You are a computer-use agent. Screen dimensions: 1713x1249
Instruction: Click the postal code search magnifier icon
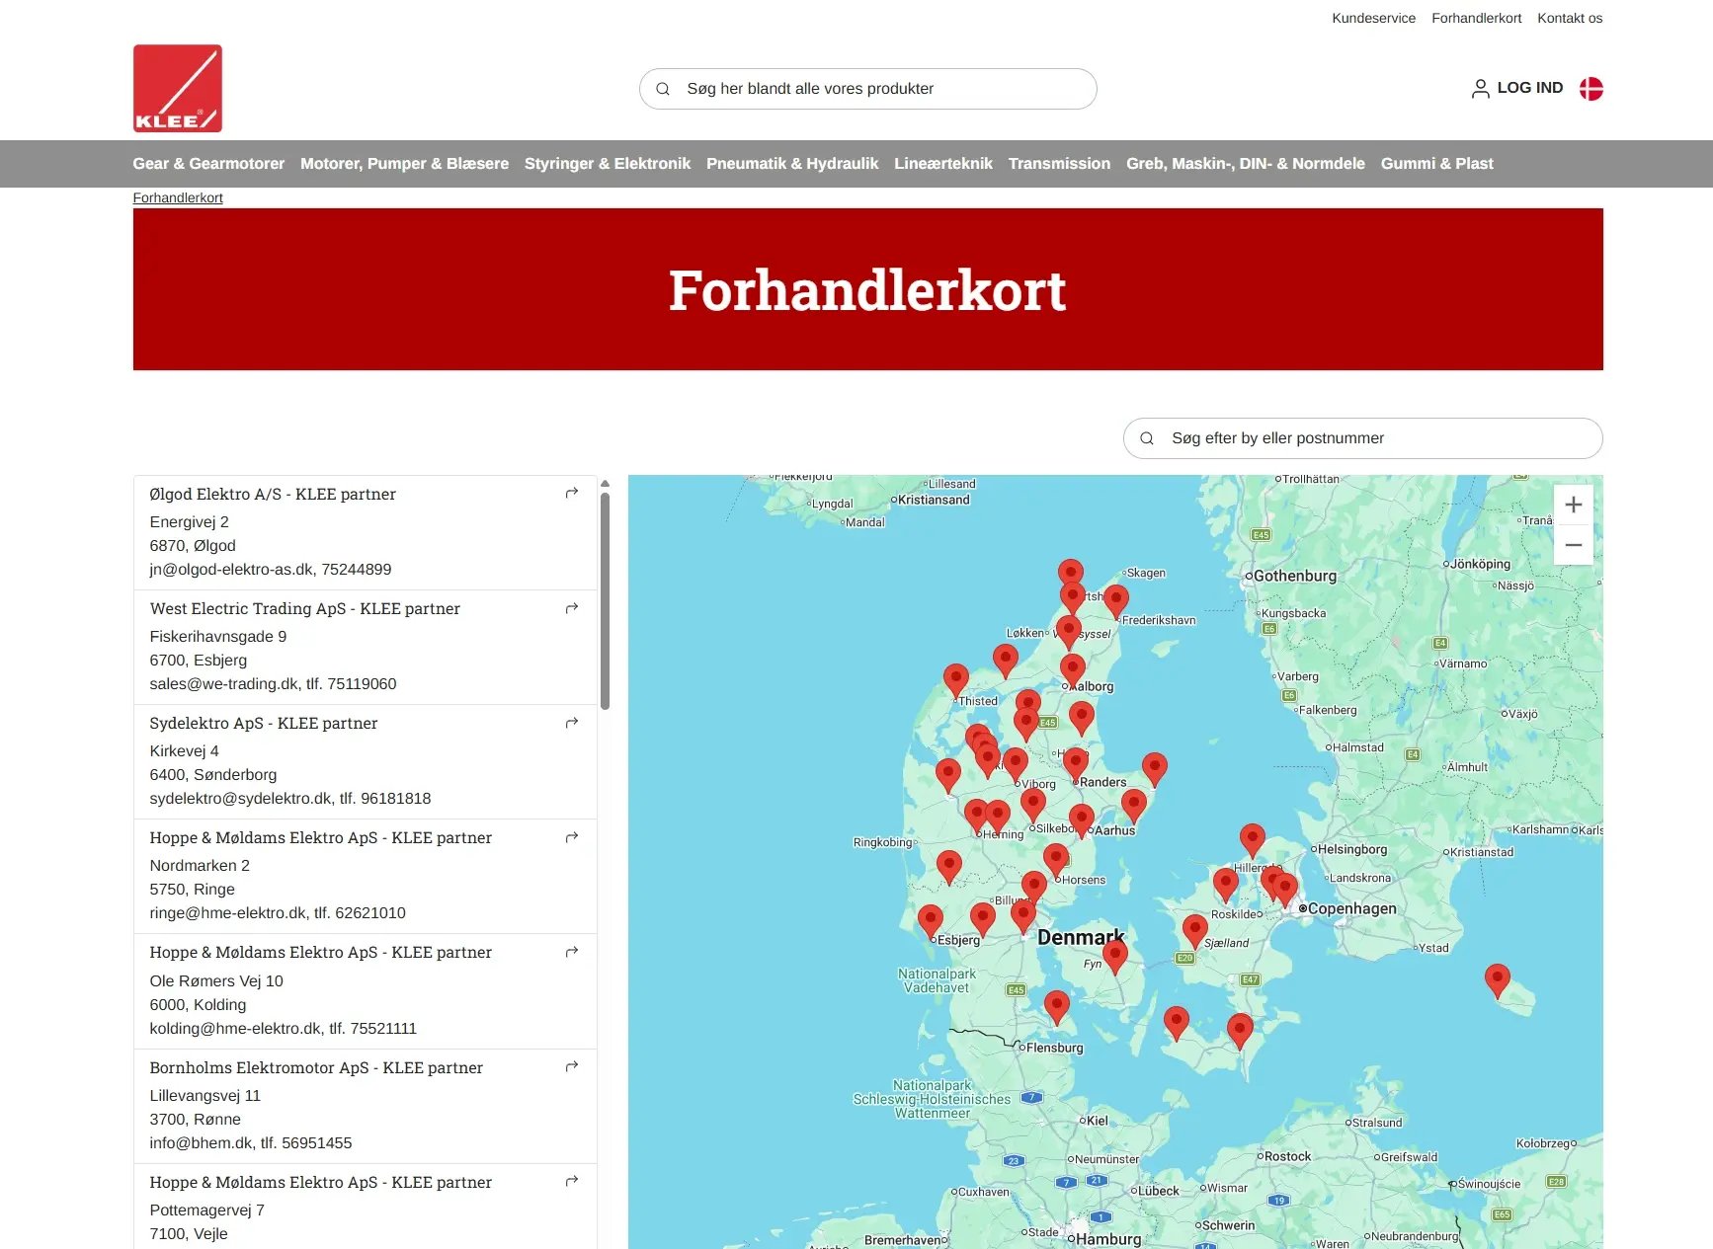point(1147,438)
